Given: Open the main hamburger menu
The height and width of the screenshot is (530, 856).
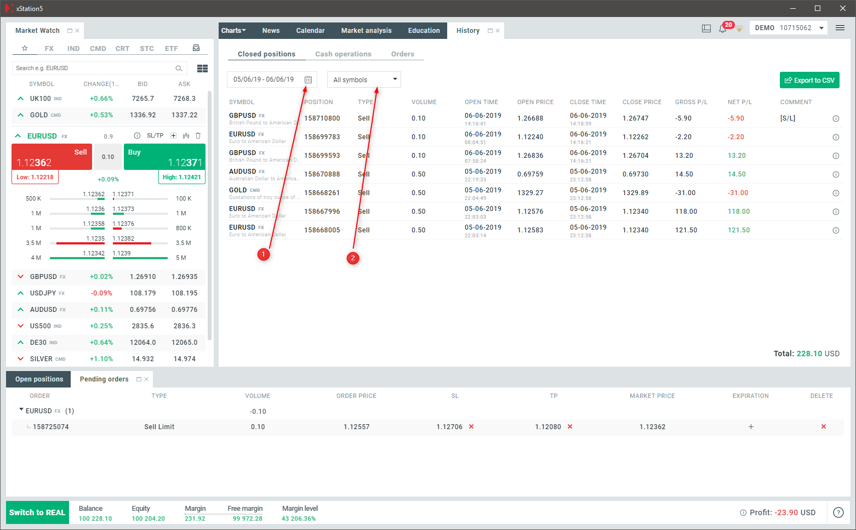Looking at the screenshot, I should (840, 28).
